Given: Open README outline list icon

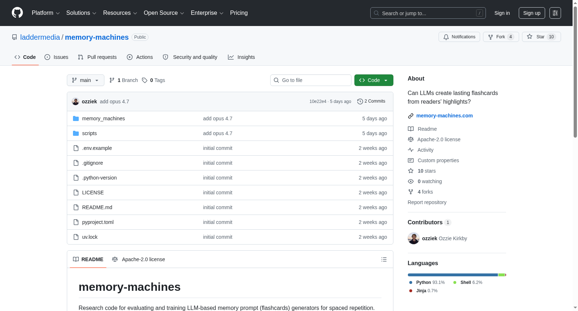Looking at the screenshot, I should click(x=384, y=259).
